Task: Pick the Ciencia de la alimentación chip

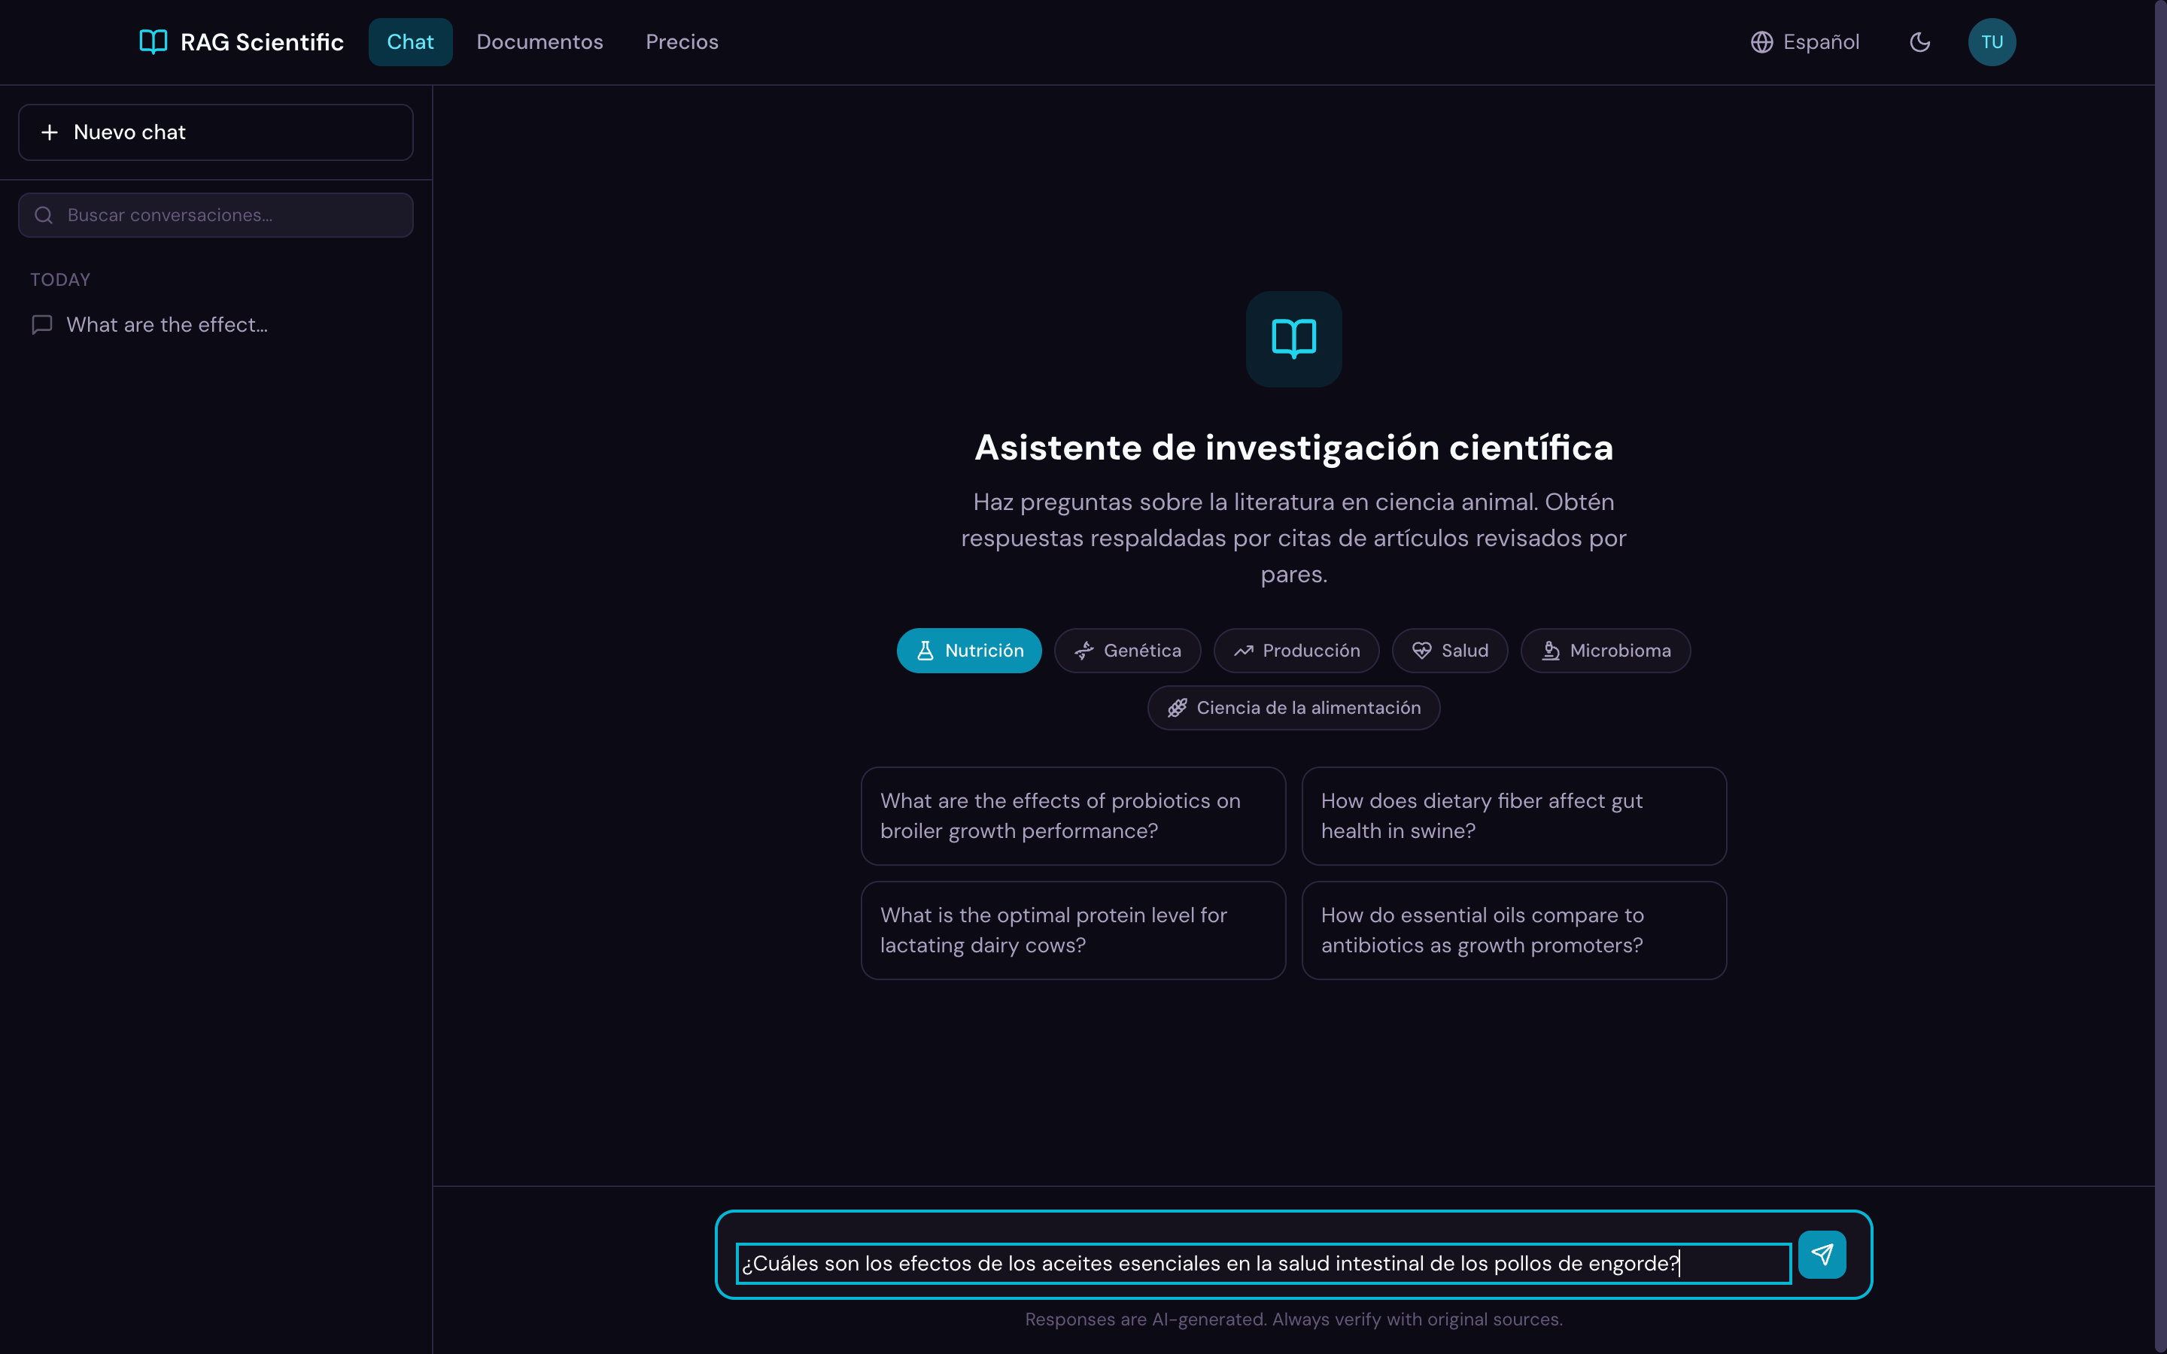Action: 1293,709
